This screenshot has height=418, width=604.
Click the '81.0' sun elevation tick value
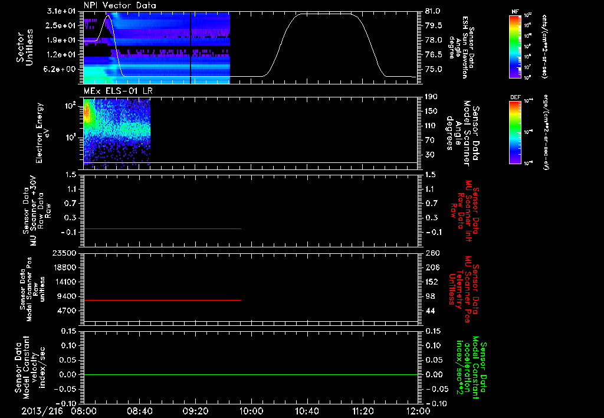(x=432, y=11)
